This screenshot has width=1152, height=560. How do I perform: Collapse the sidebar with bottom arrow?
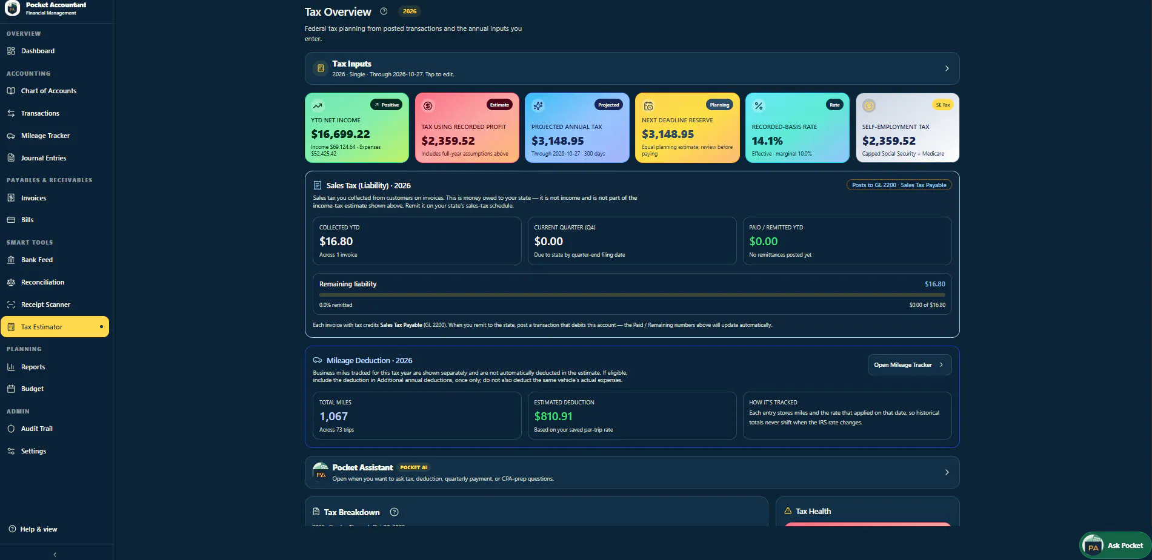pos(55,555)
